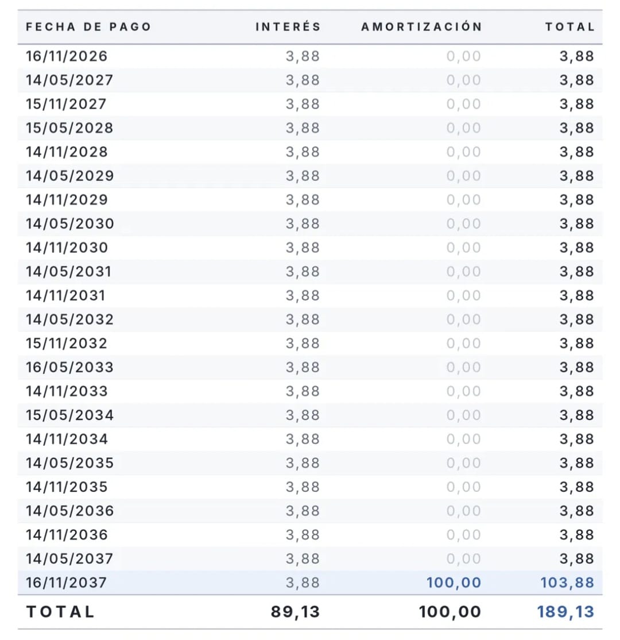Click the FECHA DE PAGO column header
Screen dimensions: 620x640
[x=88, y=27]
